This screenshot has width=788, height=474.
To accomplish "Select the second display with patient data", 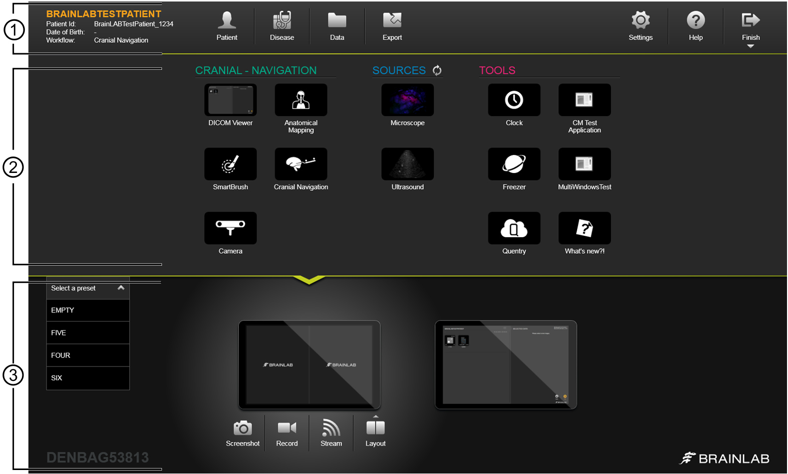I will 506,365.
